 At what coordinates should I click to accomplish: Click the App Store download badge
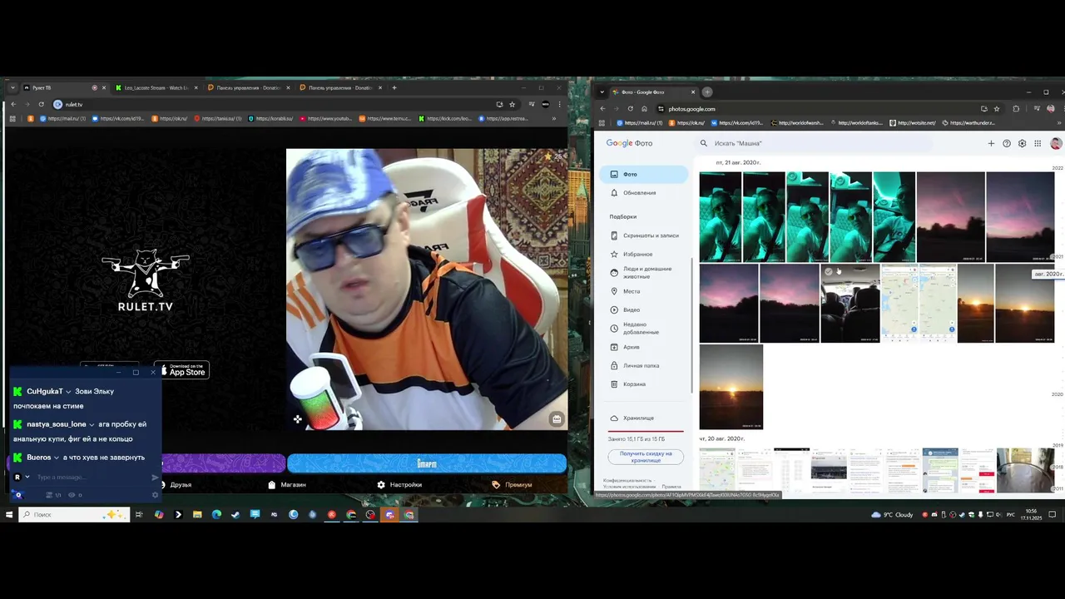pyautogui.click(x=181, y=369)
